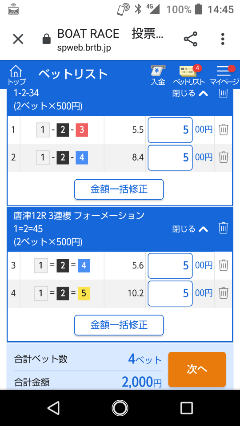Collapse the 1=2=45 formation with 閉じる
The height and width of the screenshot is (426, 240).
pos(190,229)
